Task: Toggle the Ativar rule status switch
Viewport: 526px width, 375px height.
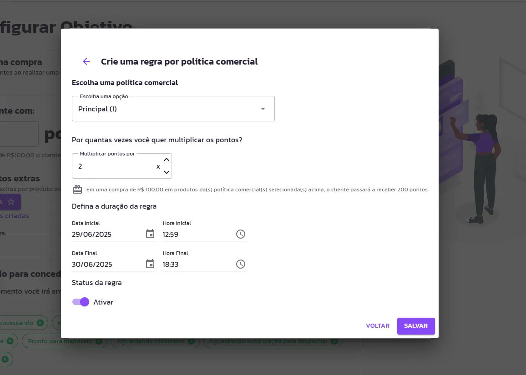Action: point(81,302)
